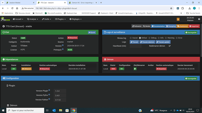Open the Plugins dropdown menu

click(x=60, y=19)
